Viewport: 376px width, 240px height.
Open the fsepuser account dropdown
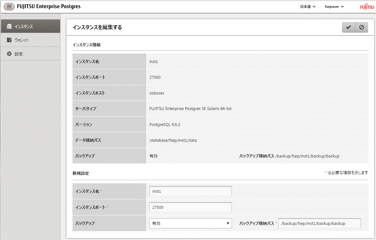pos(334,7)
